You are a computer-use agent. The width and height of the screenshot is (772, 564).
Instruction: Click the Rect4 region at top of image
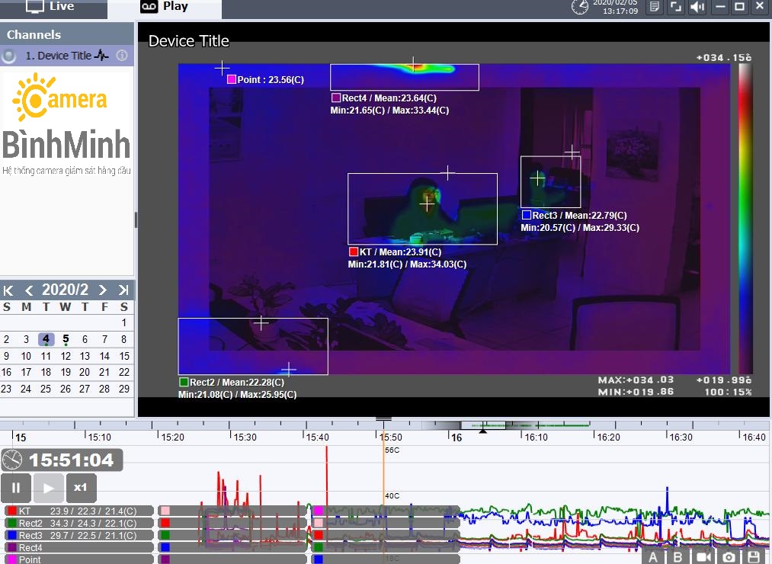click(x=404, y=77)
